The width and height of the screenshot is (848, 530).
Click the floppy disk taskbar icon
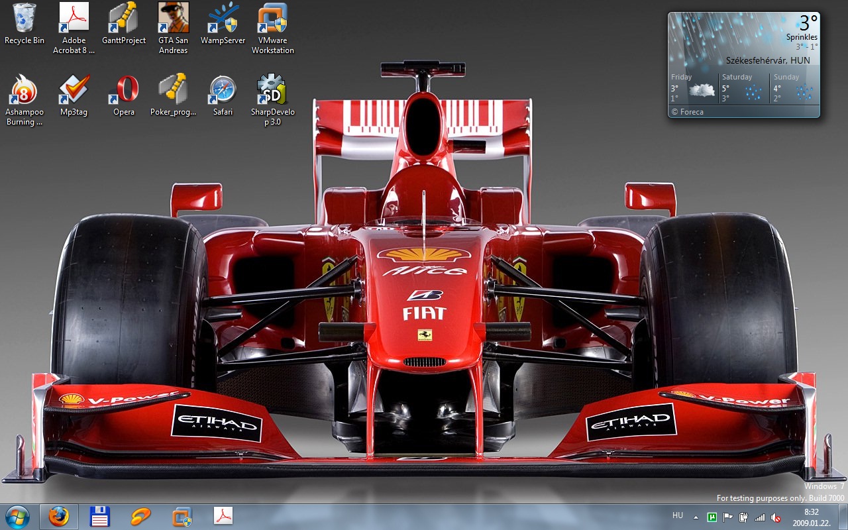(99, 517)
